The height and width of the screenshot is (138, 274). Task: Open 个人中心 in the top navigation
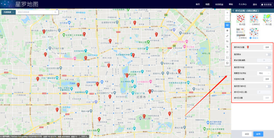click(242, 4)
